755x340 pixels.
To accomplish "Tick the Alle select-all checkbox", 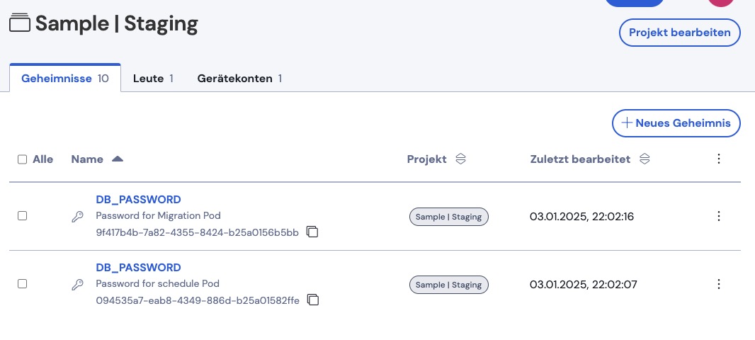I will pos(22,159).
